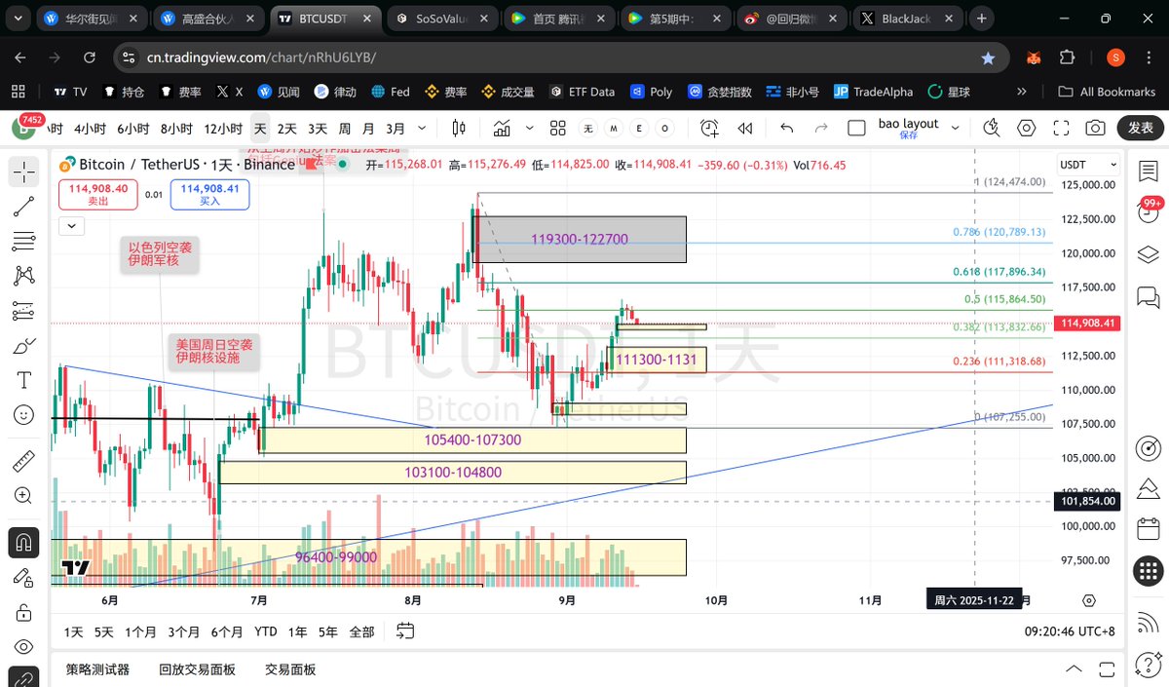Select the 3个月 date range
Viewport: 1169px width, 687px height.
tap(183, 631)
